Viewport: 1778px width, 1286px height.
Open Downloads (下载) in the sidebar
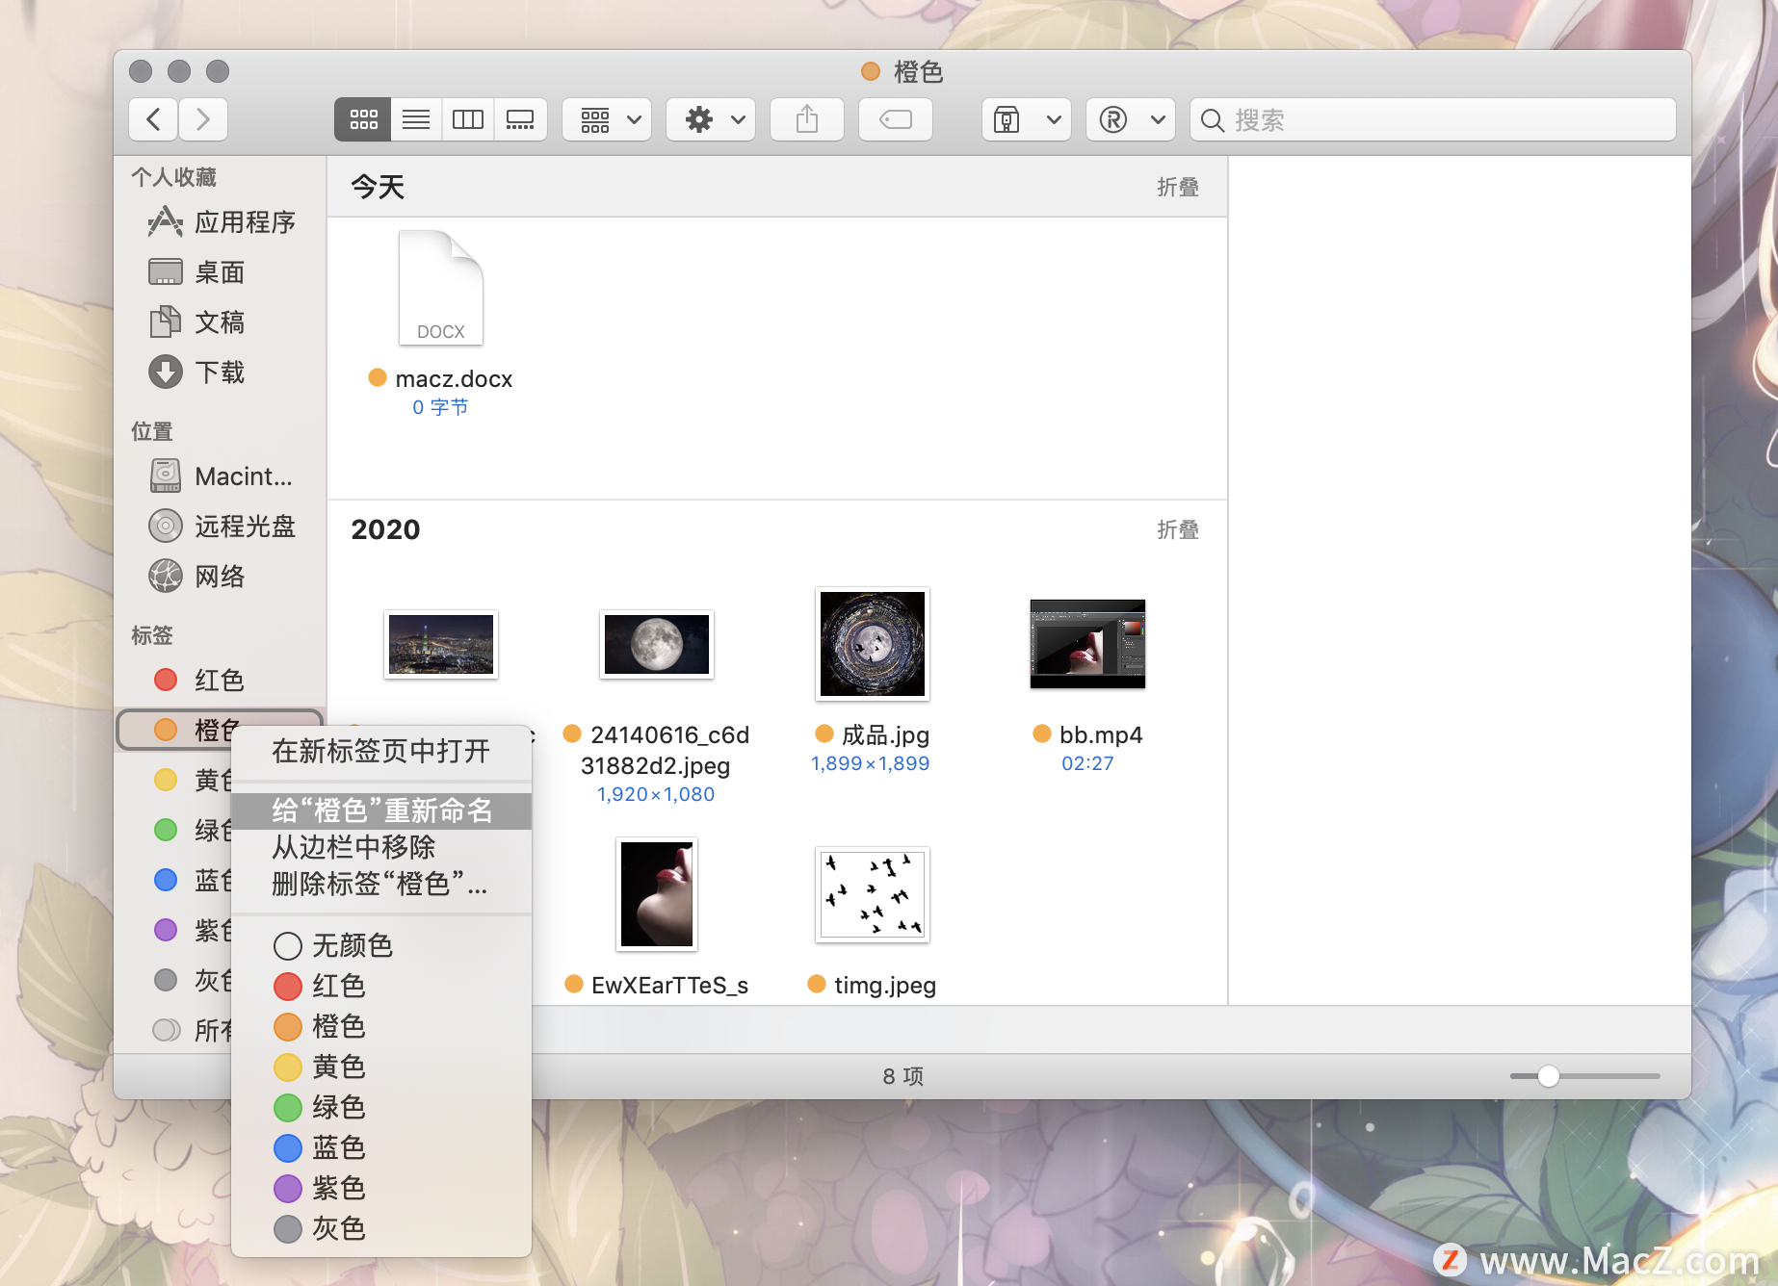(x=221, y=373)
